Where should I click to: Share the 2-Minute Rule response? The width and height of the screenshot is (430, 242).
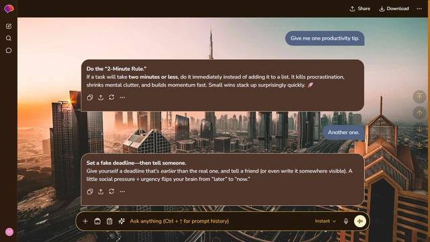(101, 97)
